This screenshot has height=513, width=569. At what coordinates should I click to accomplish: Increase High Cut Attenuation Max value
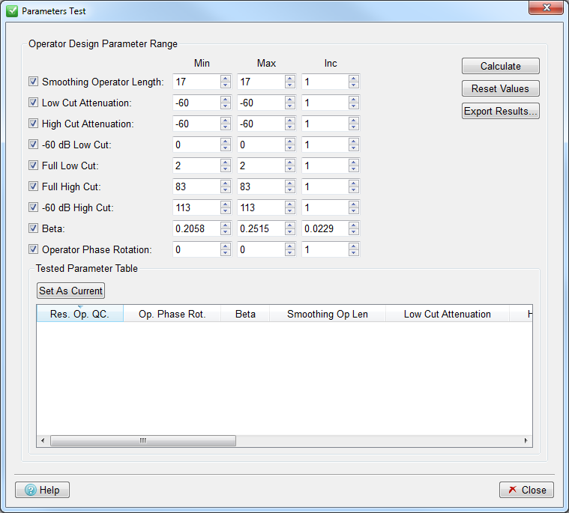tap(290, 120)
